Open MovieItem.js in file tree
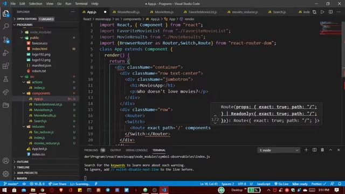This screenshot has width=345, height=194. tap(43, 110)
